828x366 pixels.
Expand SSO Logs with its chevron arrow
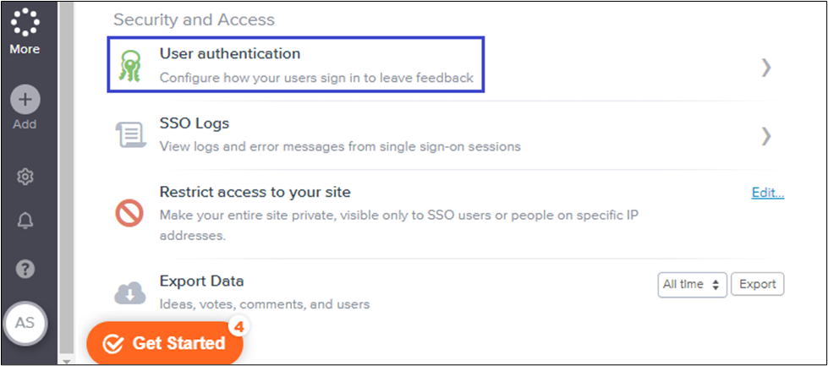point(765,135)
